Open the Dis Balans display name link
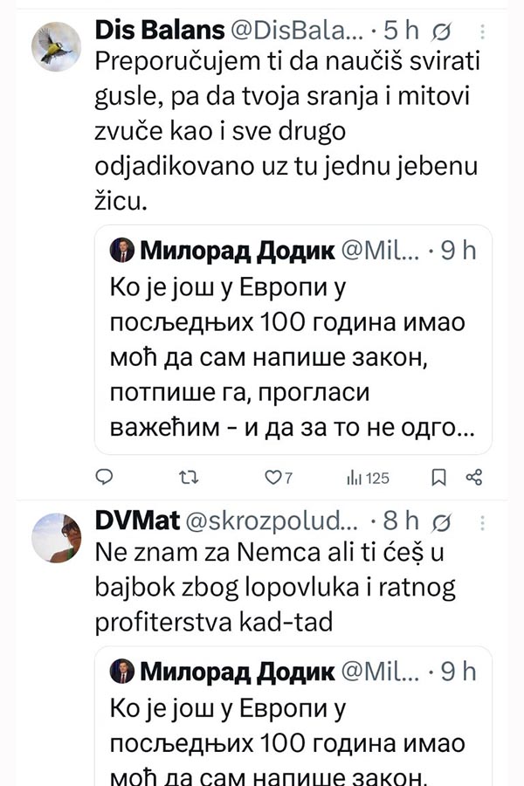Viewport: 524px width, 786px height. click(x=156, y=31)
